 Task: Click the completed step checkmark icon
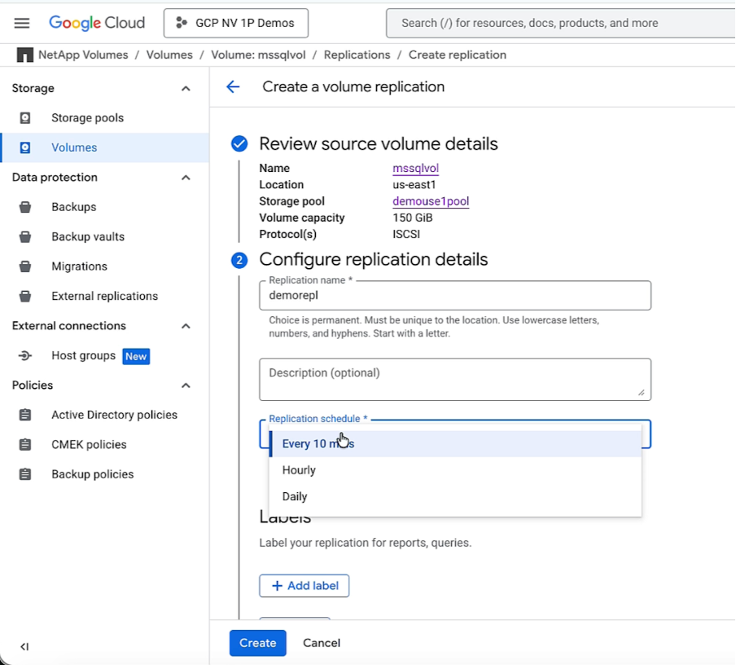(239, 143)
